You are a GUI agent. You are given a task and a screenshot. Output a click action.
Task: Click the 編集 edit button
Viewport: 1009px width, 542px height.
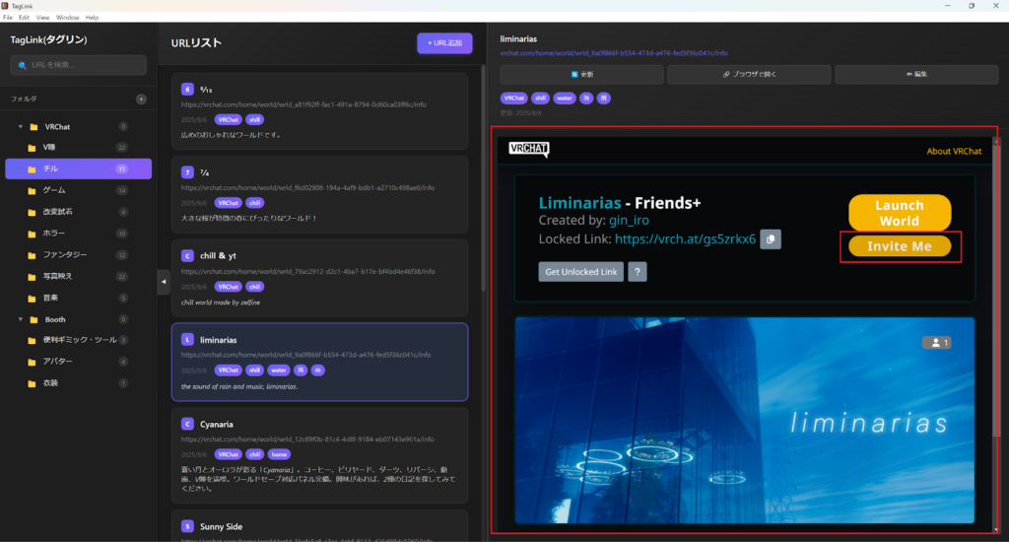[916, 75]
